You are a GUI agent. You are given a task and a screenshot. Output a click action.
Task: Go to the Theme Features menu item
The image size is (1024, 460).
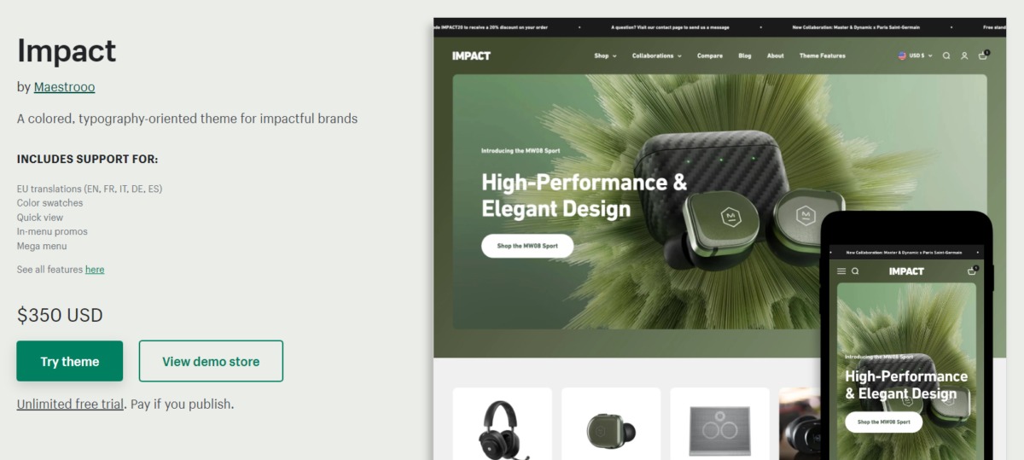[823, 55]
